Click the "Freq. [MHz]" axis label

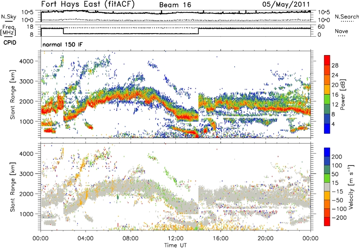[9, 30]
